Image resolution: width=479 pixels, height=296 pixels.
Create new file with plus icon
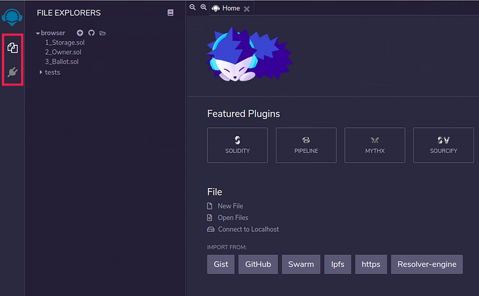(80, 33)
